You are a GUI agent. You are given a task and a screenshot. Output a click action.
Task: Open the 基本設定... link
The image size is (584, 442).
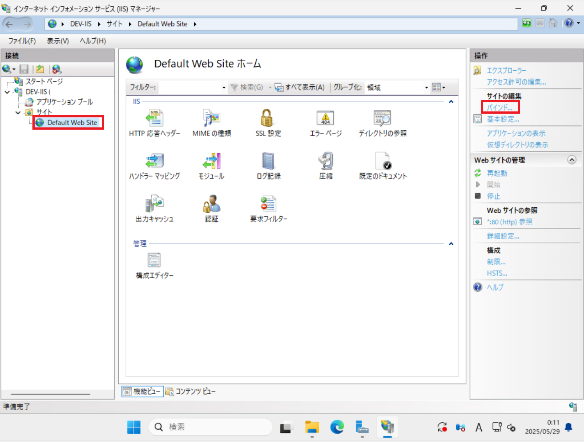[503, 119]
